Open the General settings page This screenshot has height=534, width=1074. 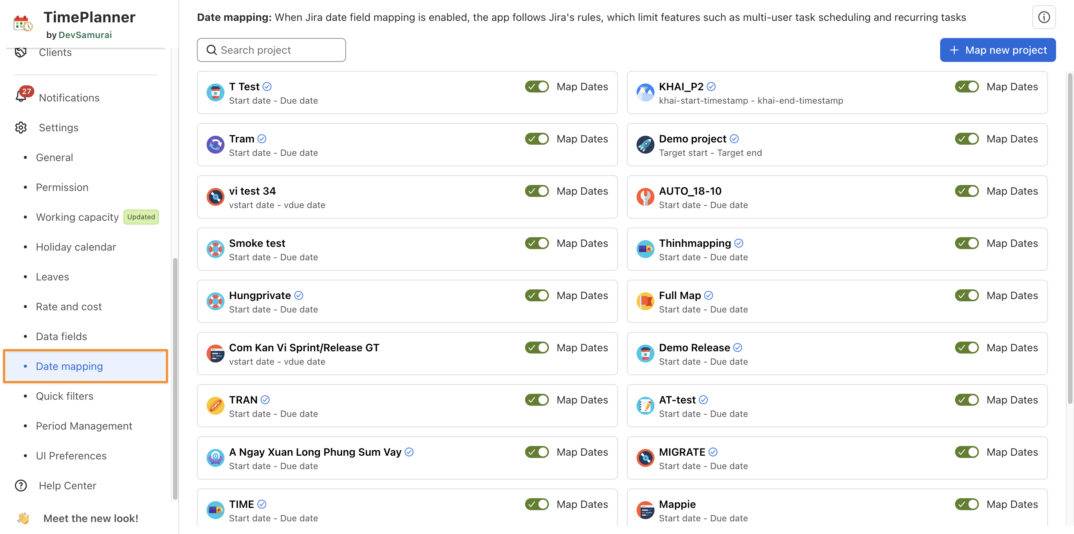(54, 157)
